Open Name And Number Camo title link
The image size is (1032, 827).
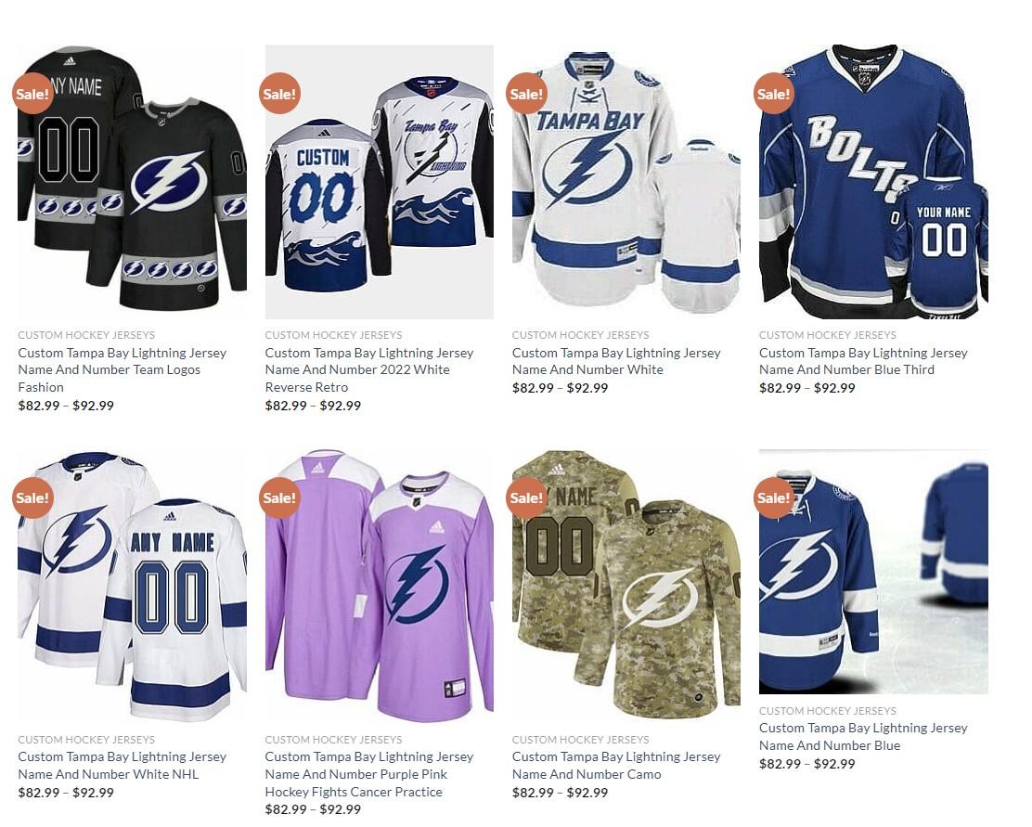click(616, 766)
